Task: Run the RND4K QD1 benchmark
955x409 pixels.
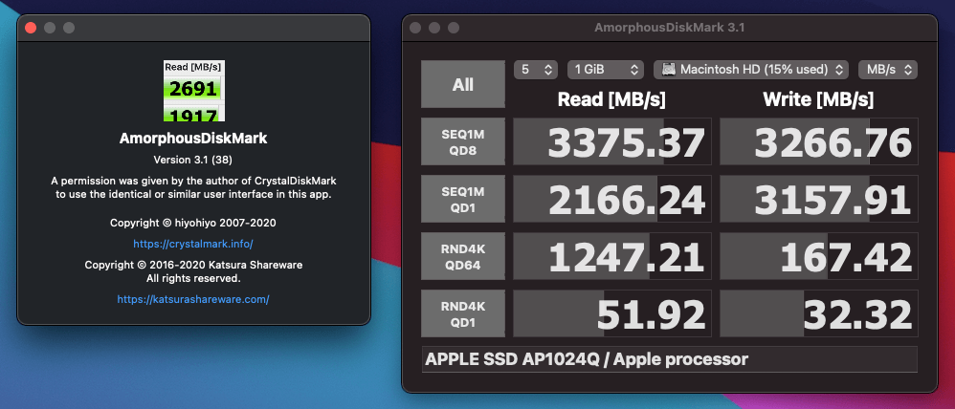Action: click(x=463, y=312)
